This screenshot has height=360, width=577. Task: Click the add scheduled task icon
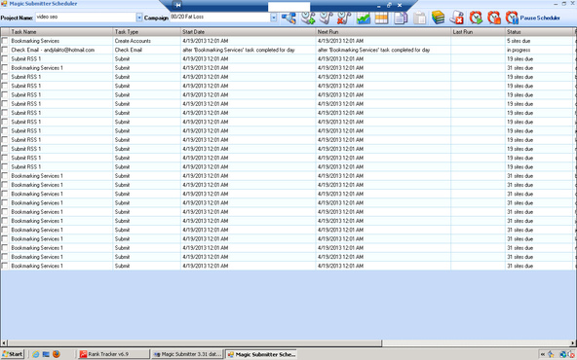coord(308,18)
